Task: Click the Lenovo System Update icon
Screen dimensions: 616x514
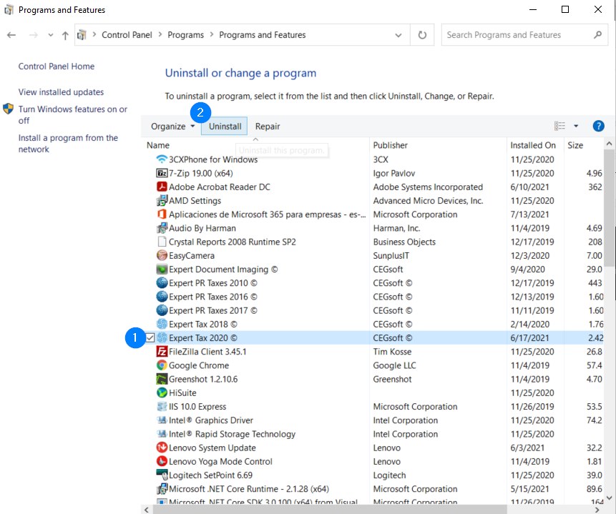Action: pyautogui.click(x=162, y=448)
